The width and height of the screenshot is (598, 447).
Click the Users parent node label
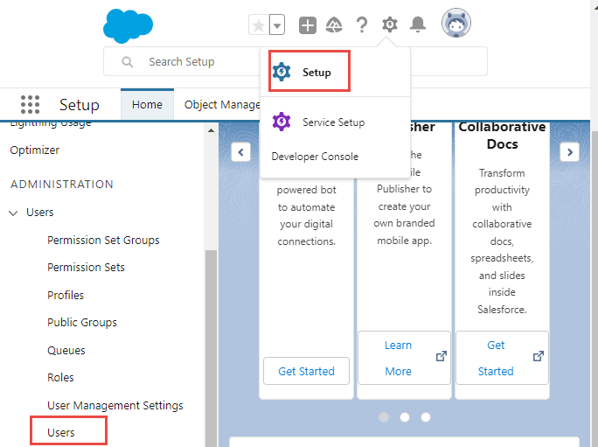(x=40, y=213)
